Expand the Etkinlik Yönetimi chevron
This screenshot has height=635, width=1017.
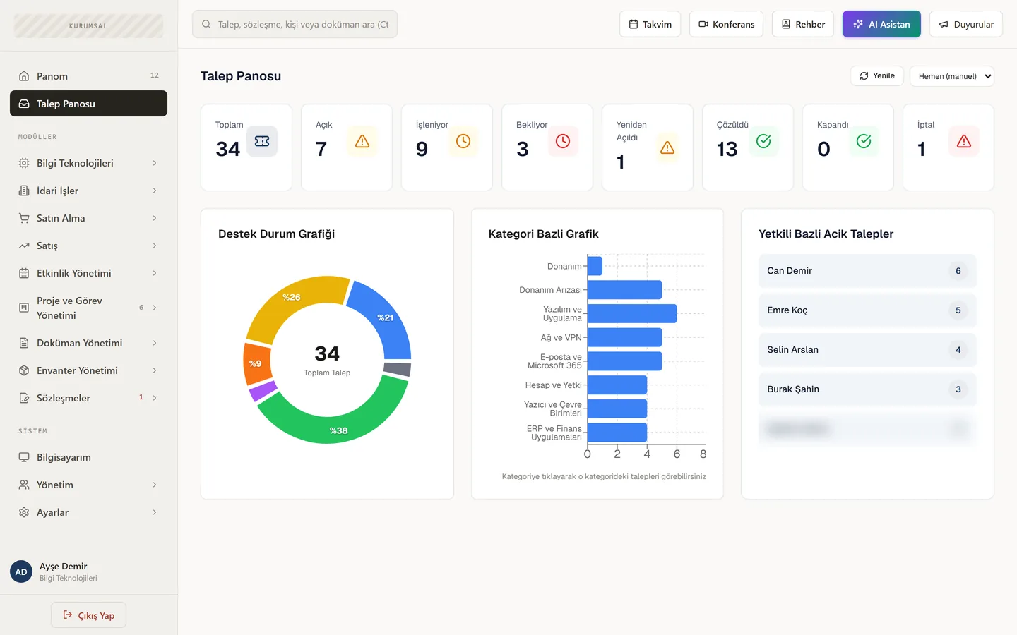pyautogui.click(x=155, y=273)
